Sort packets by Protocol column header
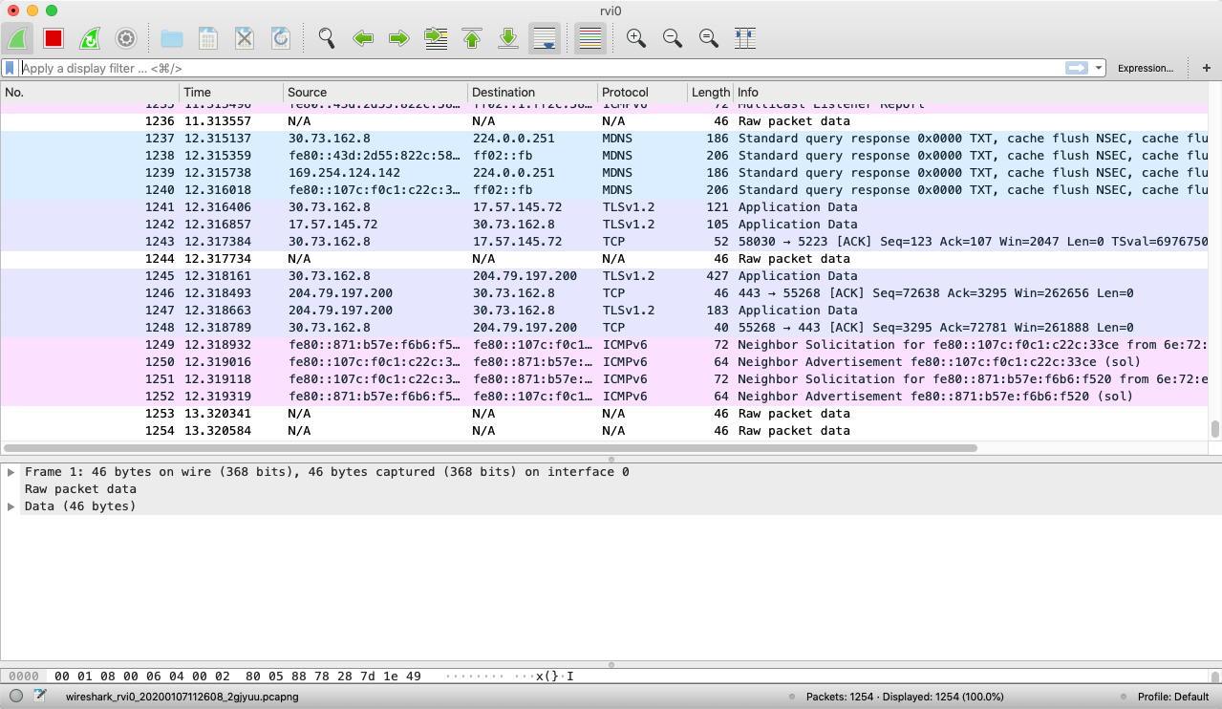Screen dimensions: 1222x709 pos(625,93)
